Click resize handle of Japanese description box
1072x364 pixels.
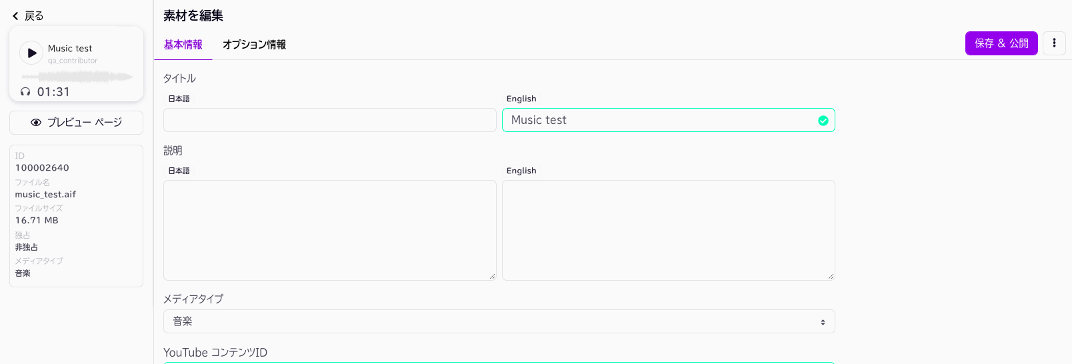[x=493, y=276]
